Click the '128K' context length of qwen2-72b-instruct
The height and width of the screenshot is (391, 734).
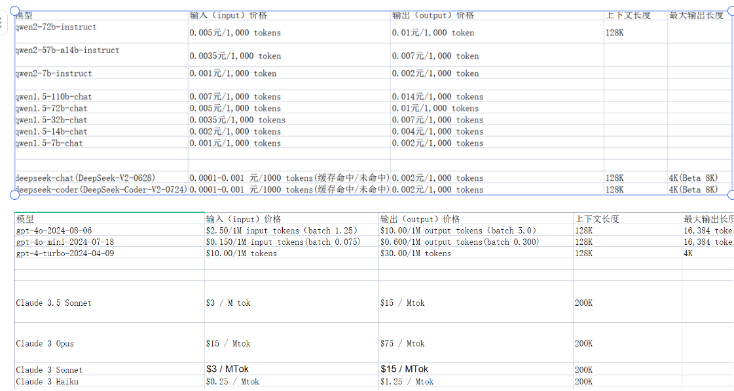click(615, 33)
